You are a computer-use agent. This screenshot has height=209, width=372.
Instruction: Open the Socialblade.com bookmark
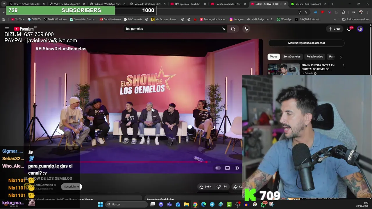point(110,19)
